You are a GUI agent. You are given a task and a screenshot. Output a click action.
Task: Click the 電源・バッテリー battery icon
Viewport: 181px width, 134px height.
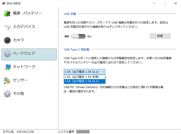pos(7,13)
